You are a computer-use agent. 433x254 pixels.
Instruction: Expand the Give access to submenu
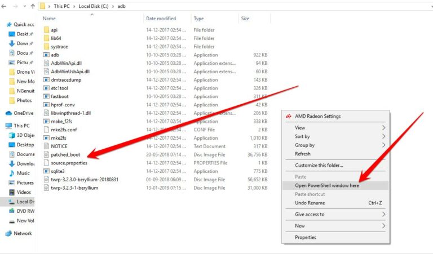(383, 214)
